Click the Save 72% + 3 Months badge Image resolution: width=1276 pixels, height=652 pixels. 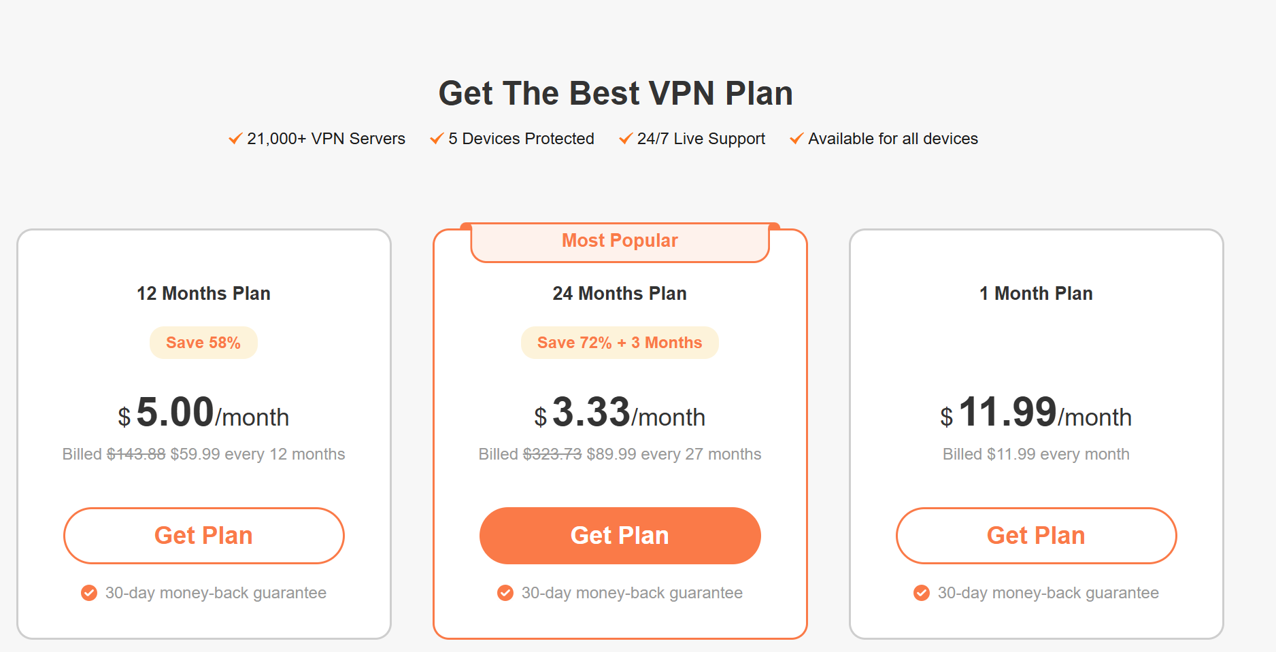click(x=620, y=343)
